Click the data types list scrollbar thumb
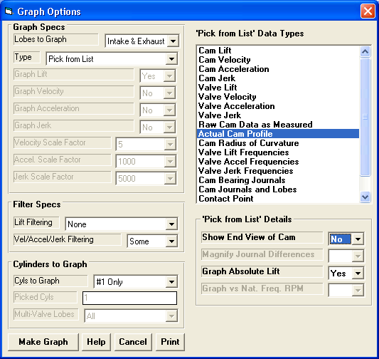Image resolution: width=379 pixels, height=359 pixels. pos(365,117)
